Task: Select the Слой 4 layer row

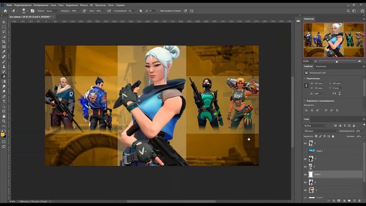Action: [x=333, y=175]
